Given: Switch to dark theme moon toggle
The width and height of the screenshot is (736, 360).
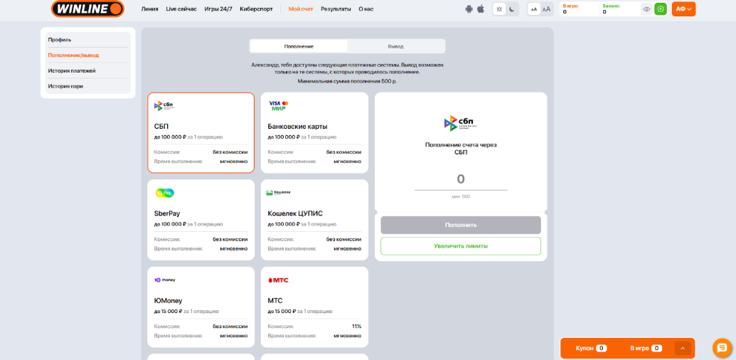Looking at the screenshot, I should pos(512,9).
